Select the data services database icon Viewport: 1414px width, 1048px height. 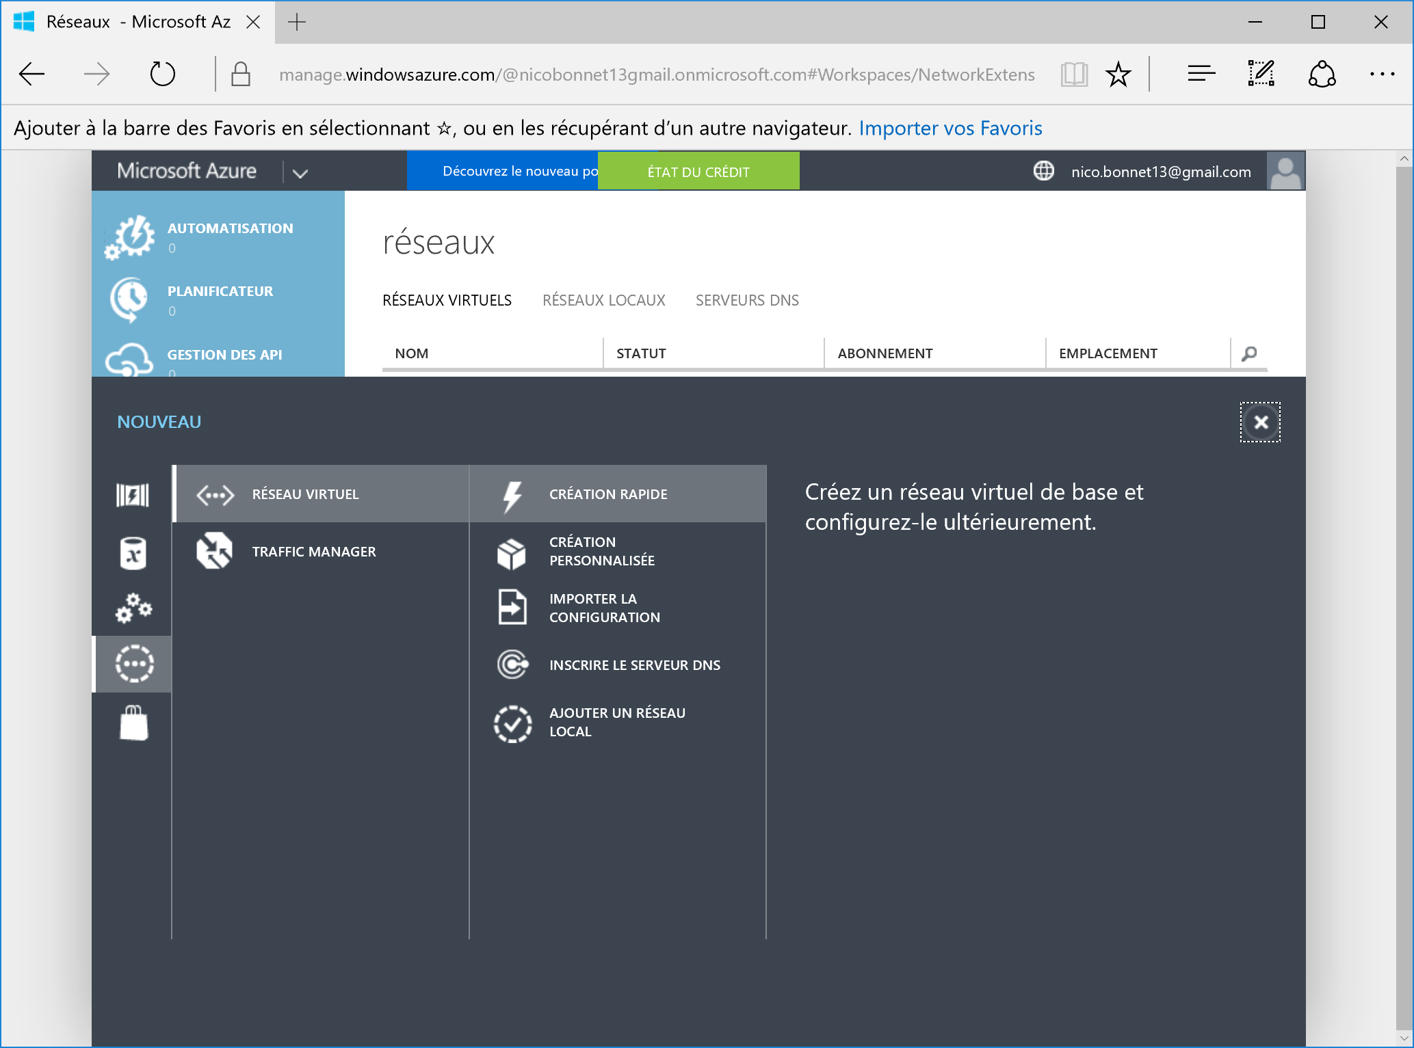[133, 552]
